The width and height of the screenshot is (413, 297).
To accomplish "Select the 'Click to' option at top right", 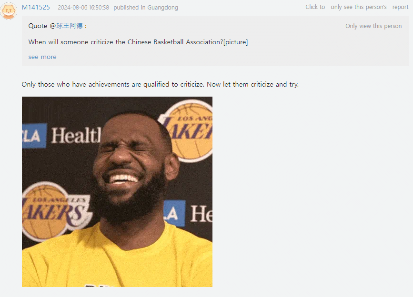I will pyautogui.click(x=315, y=7).
